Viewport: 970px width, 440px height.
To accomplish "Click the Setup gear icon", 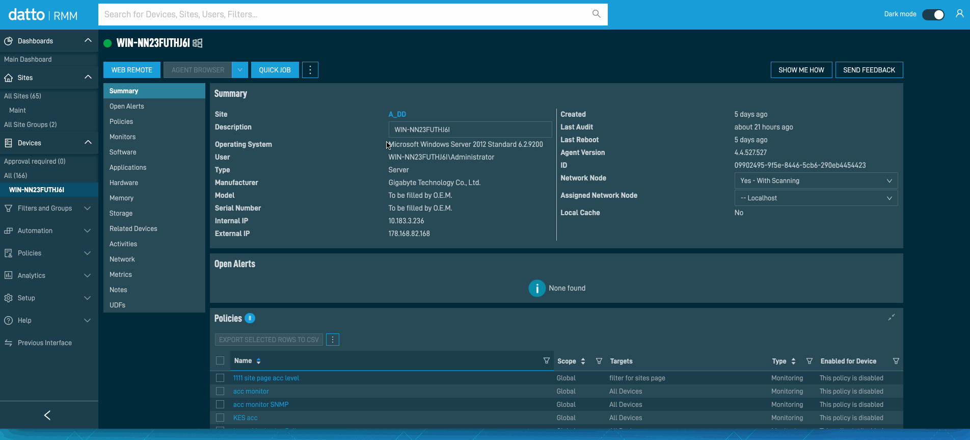I will [x=8, y=298].
